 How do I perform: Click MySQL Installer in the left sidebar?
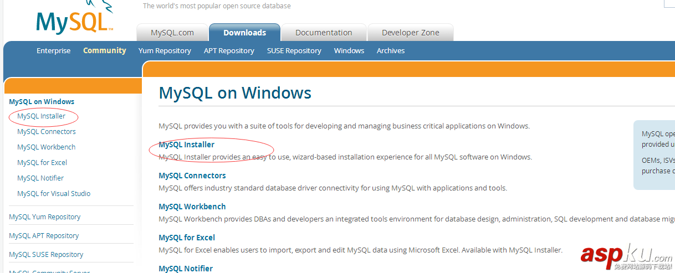[41, 116]
